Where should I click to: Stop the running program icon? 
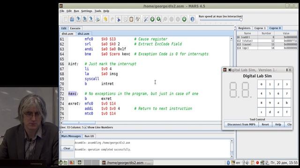pos(178,19)
